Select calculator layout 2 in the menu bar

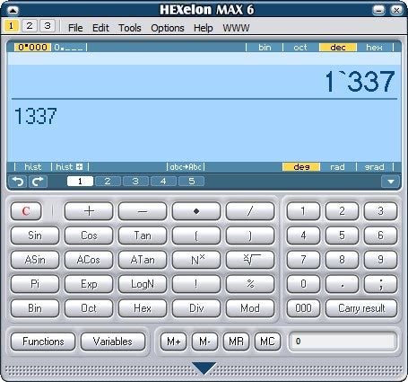pyautogui.click(x=30, y=26)
